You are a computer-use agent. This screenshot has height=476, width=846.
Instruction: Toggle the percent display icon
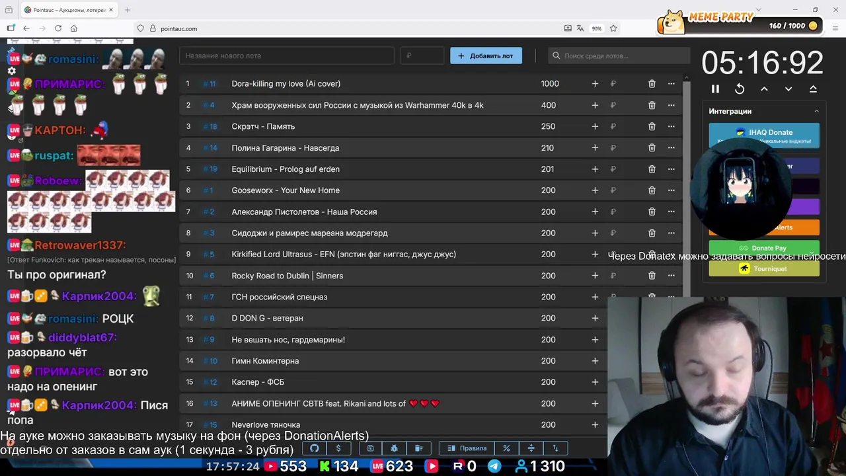coord(506,448)
